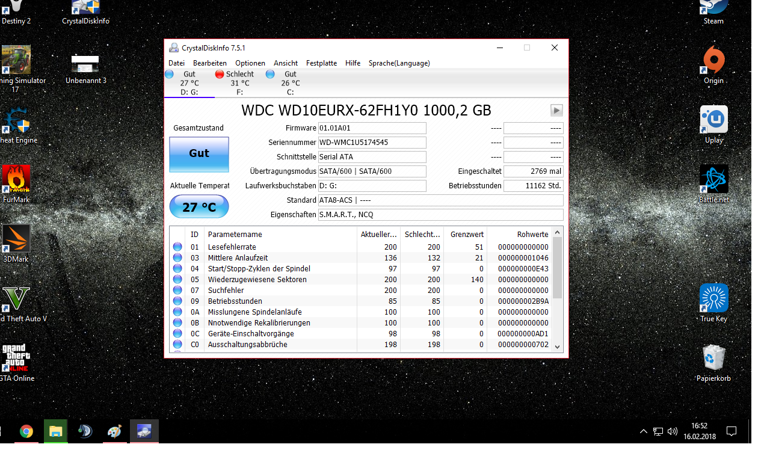Open the Hilfe menu
Image resolution: width=770 pixels, height=462 pixels.
pyautogui.click(x=353, y=63)
